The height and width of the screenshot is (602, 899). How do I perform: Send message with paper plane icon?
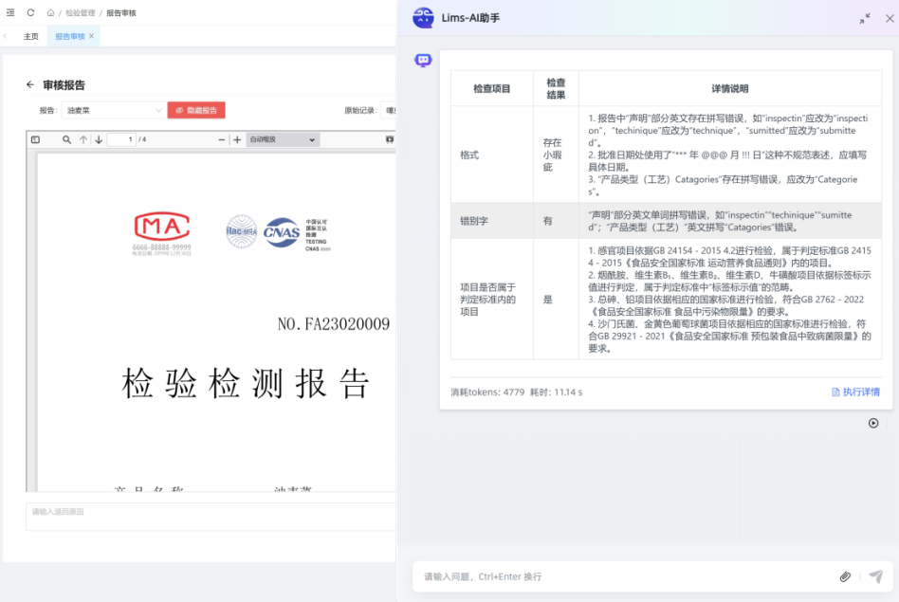tap(875, 576)
